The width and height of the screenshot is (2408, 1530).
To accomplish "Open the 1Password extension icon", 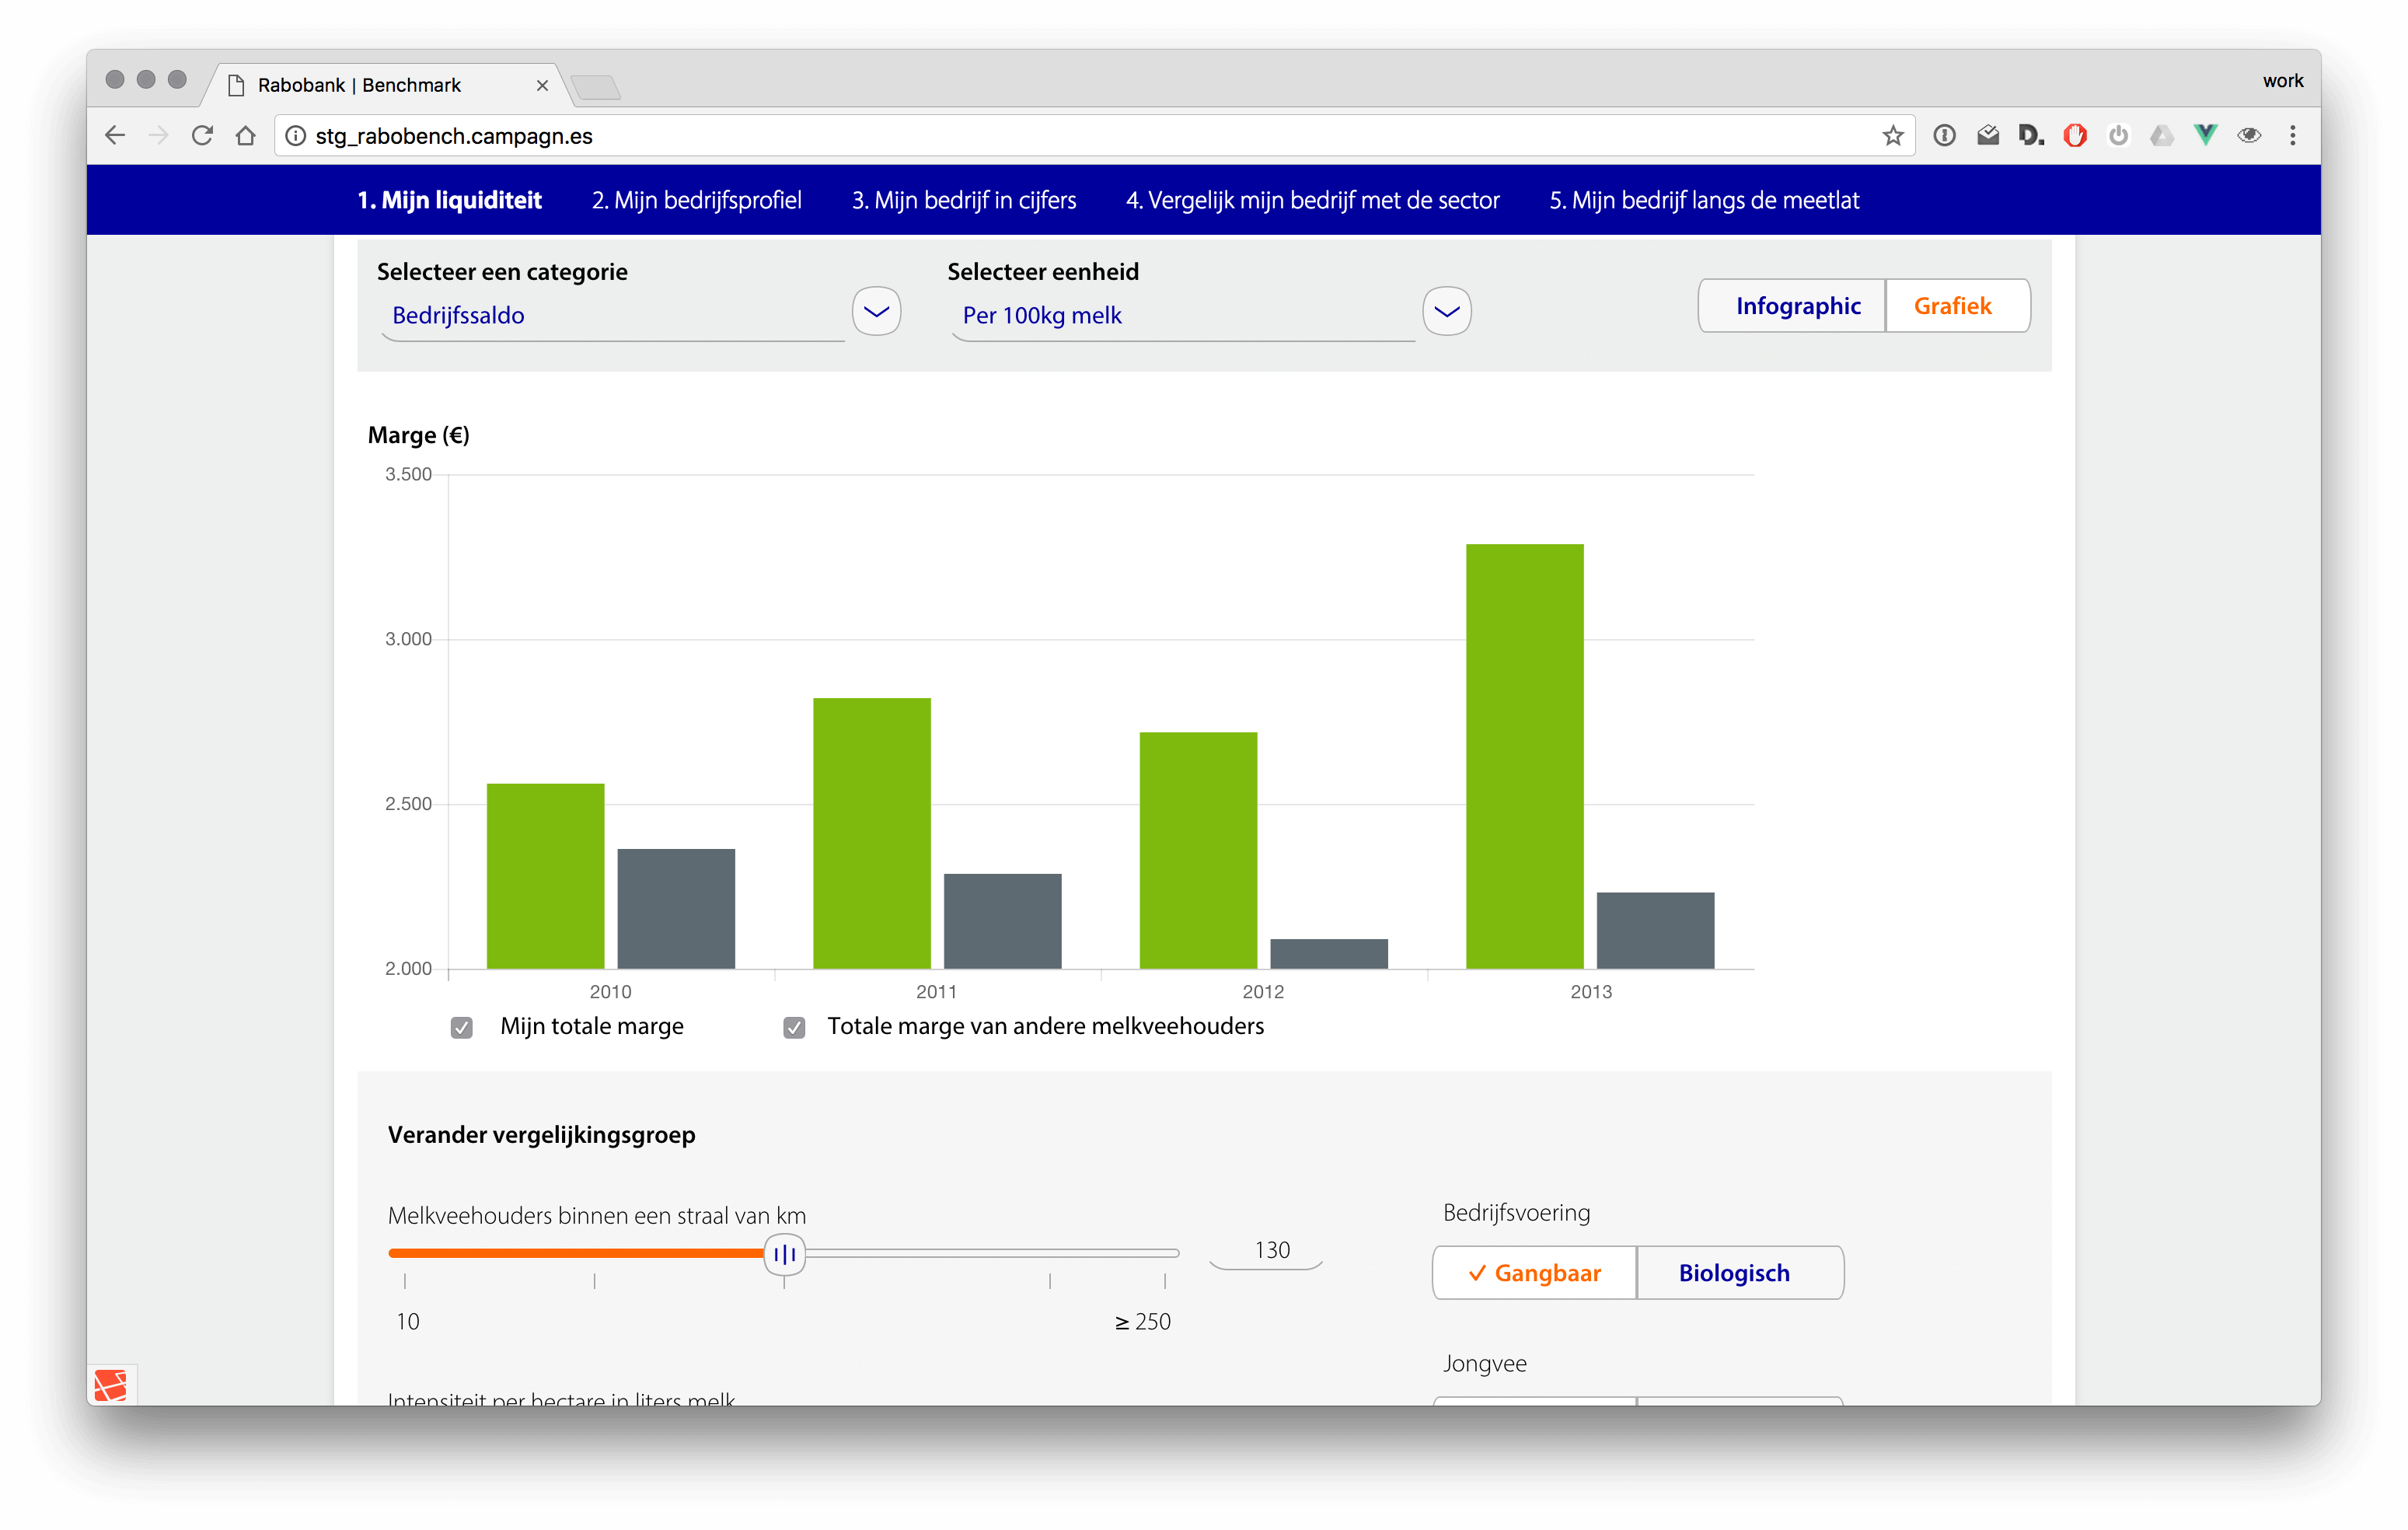I will tap(1946, 135).
